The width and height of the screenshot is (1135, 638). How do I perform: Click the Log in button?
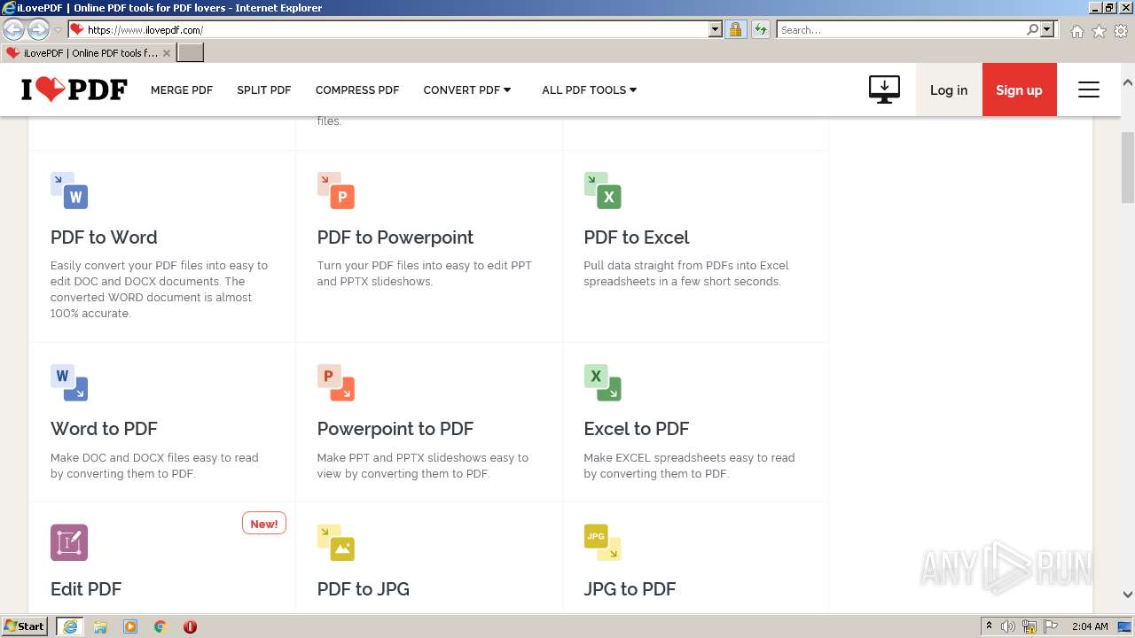(949, 89)
